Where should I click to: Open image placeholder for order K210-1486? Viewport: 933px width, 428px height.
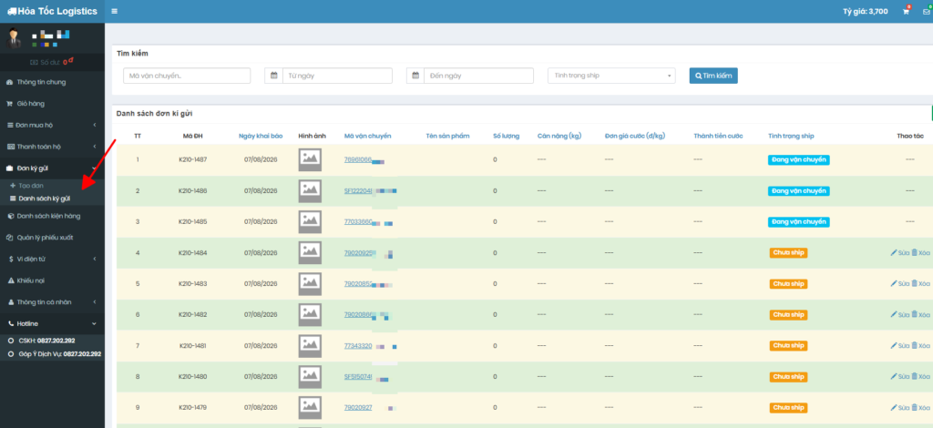(310, 191)
